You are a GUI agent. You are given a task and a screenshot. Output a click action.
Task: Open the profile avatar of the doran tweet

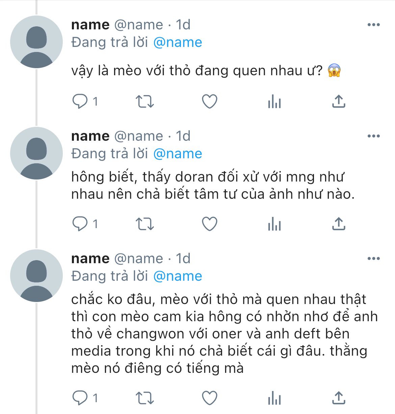36,153
